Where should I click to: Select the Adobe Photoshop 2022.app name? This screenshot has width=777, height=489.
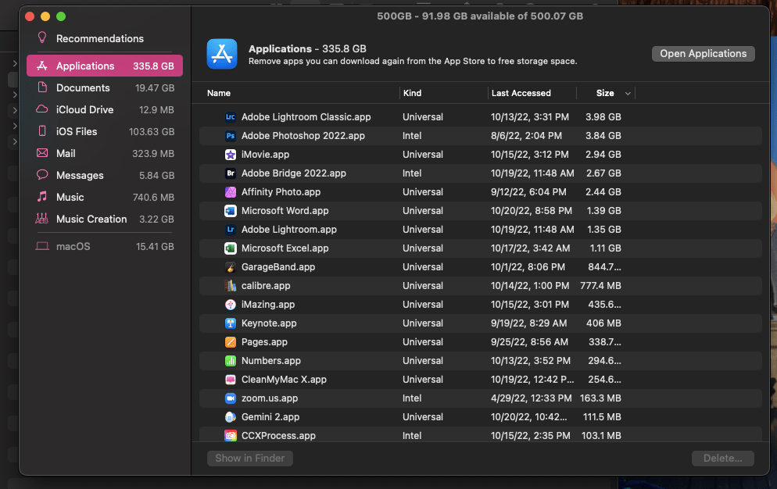pos(303,136)
